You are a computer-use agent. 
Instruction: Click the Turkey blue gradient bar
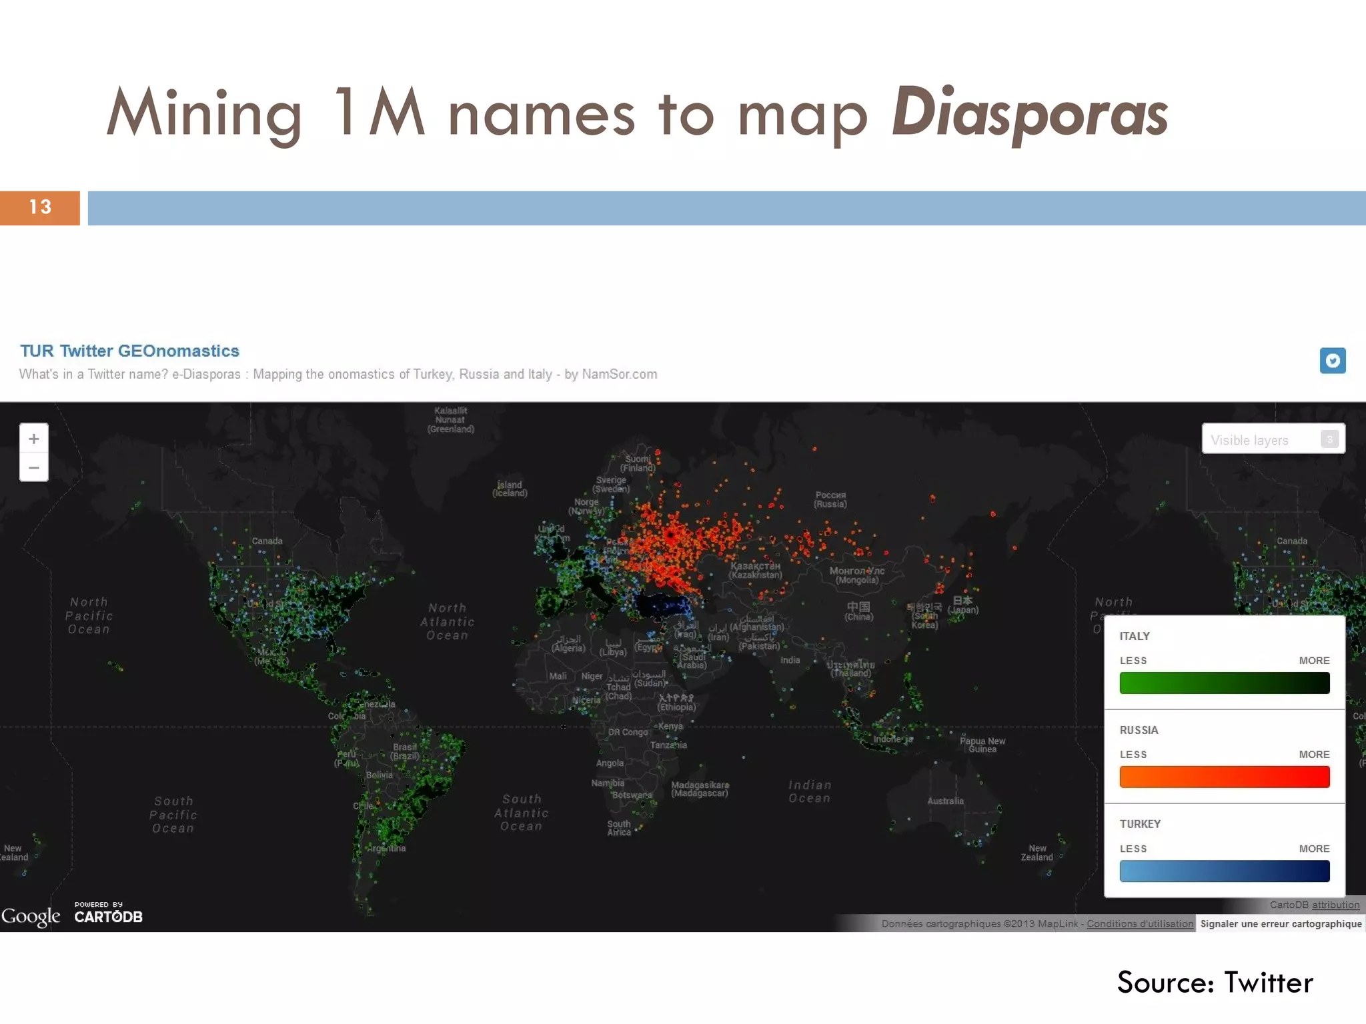1224,871
